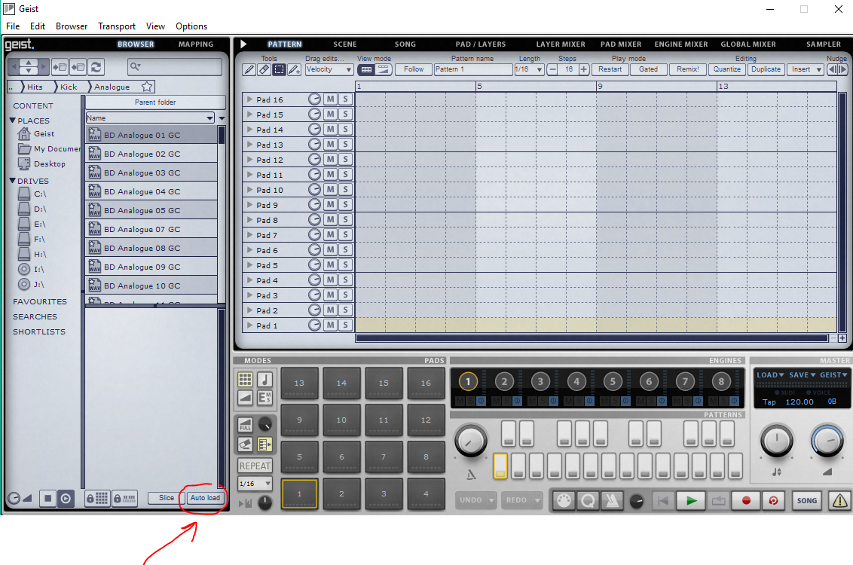Viewport: 853px width, 565px height.
Task: Switch to the SCENE tab
Action: click(x=345, y=44)
